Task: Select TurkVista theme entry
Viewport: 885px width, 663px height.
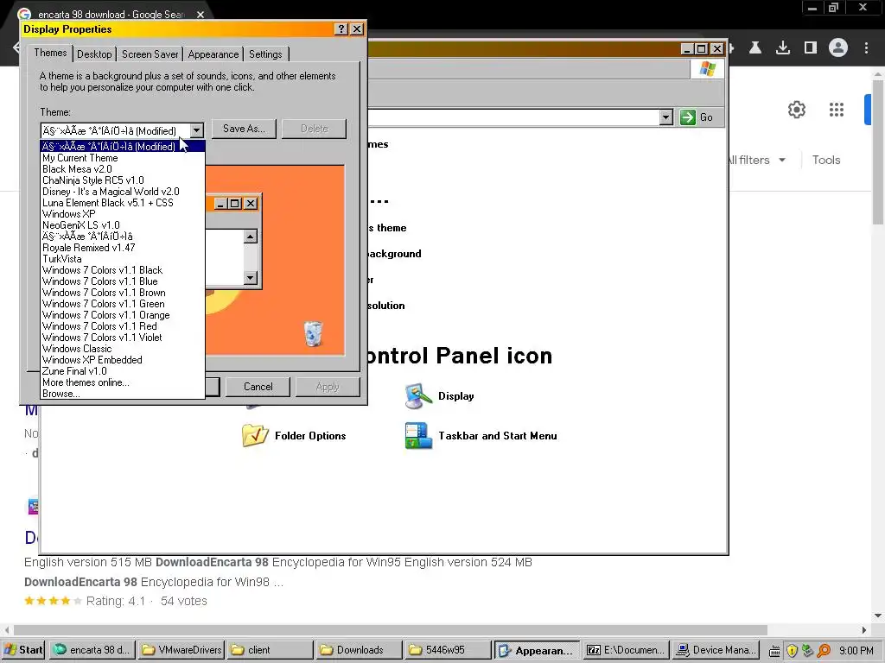Action: pos(123,259)
